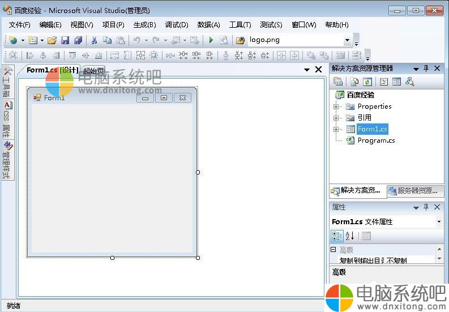Click the Make Same Height layout icon
The height and width of the screenshot is (312, 449).
tap(128, 55)
